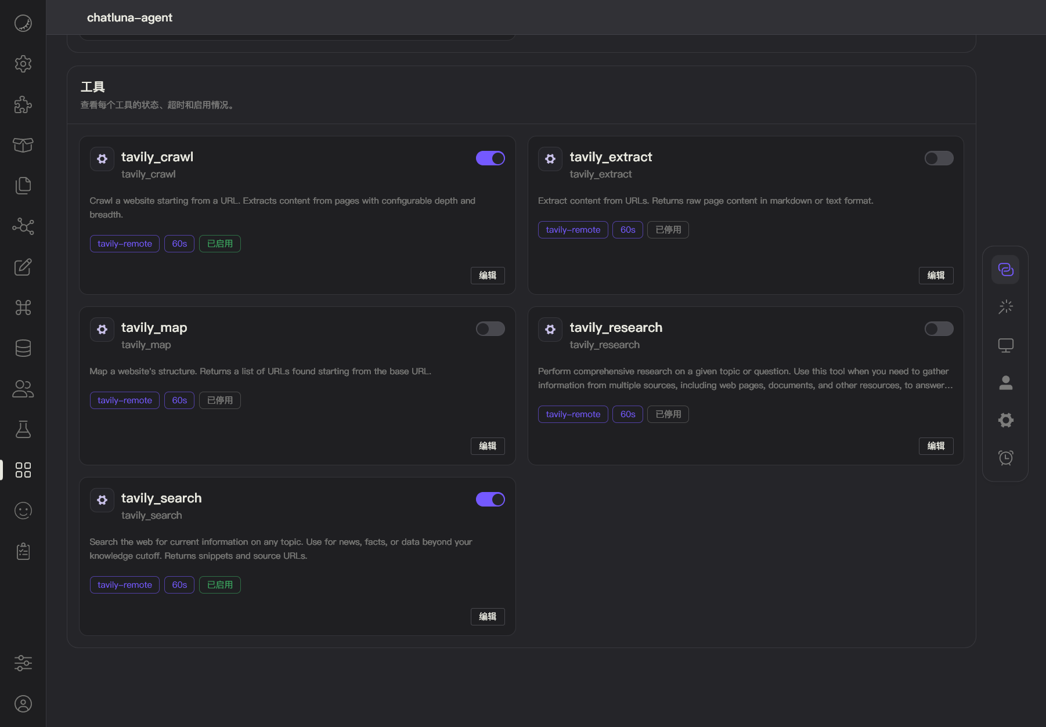Viewport: 1046px width, 727px height.
Task: Click the 工具 section heading
Action: point(93,87)
